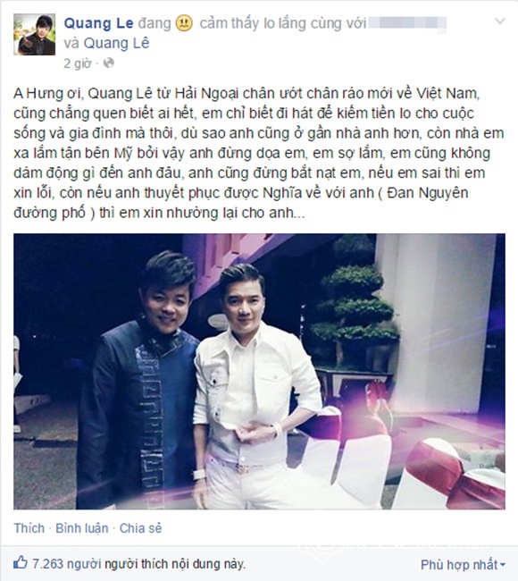518x581 pixels.
Task: Click the public globe privacy icon
Action: (109, 63)
